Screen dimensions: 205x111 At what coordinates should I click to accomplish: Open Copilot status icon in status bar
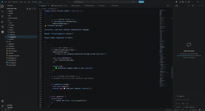tap(200, 110)
